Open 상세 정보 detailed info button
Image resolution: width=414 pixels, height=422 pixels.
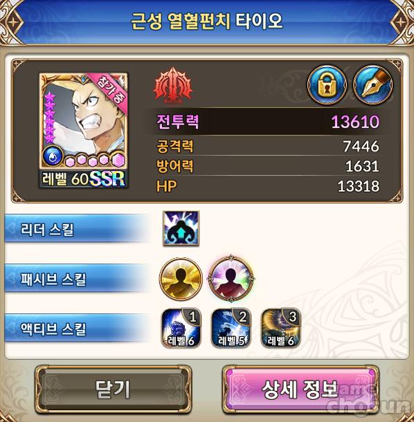300,389
